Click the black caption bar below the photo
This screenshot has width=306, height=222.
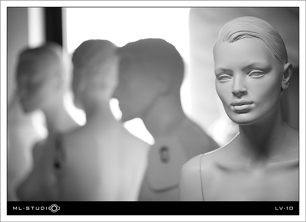coord(153,208)
